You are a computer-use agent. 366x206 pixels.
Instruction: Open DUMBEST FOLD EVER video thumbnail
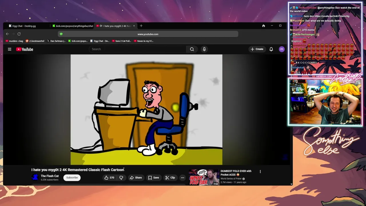(204, 177)
